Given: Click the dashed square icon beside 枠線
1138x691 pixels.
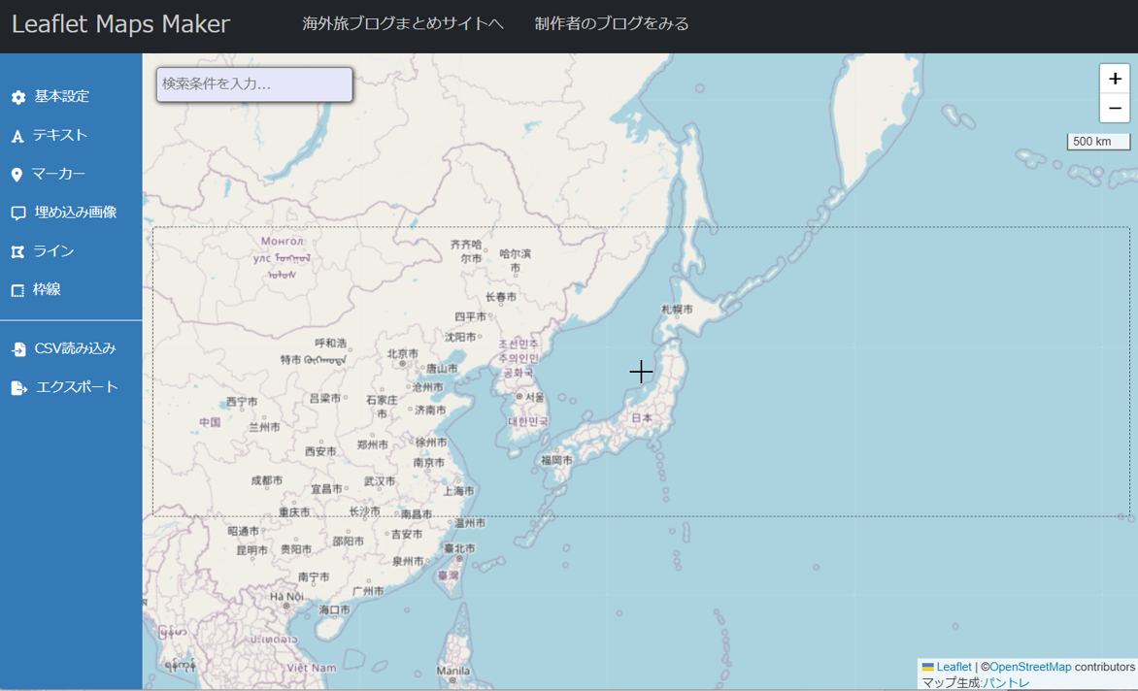Looking at the screenshot, I should click(17, 291).
